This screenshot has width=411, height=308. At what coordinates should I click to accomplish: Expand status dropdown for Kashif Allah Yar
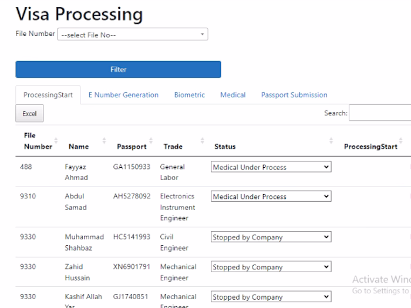[x=271, y=297]
